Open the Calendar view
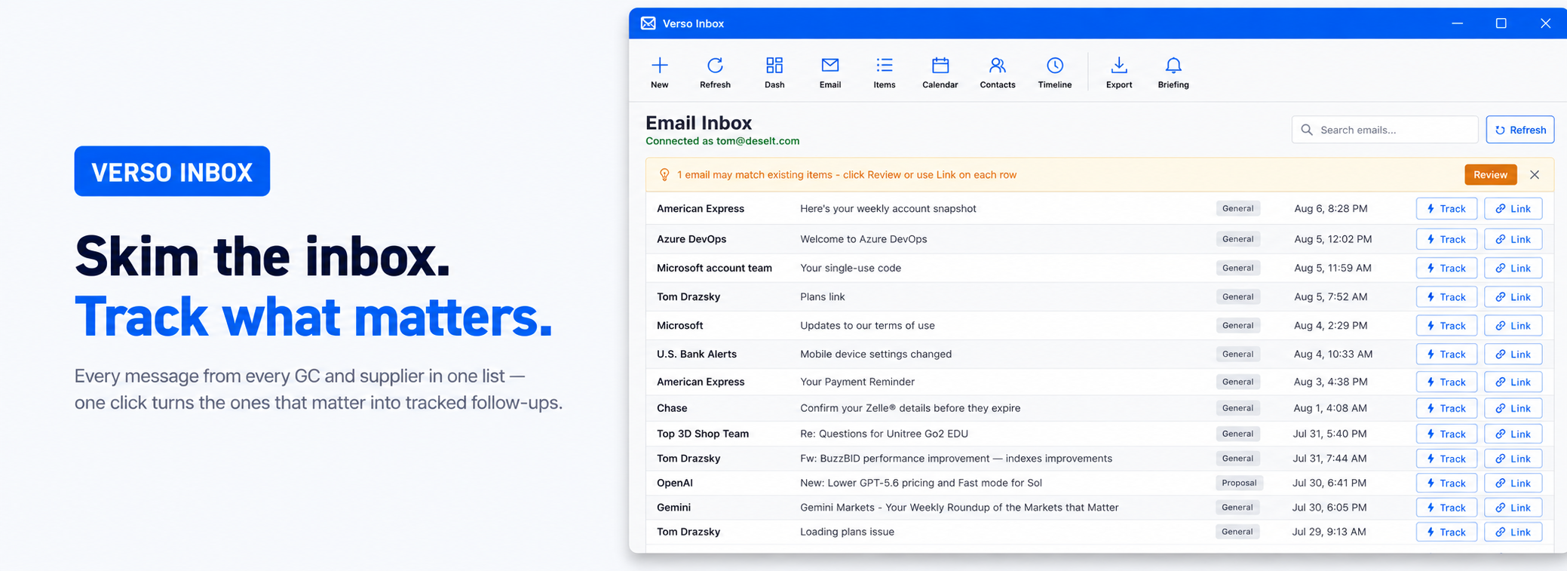1567x571 pixels. coord(940,72)
